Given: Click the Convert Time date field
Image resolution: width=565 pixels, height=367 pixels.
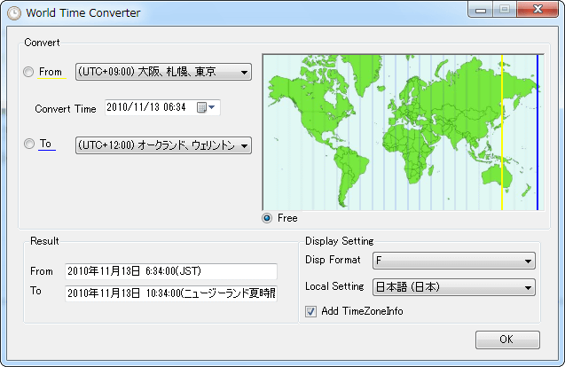Looking at the screenshot, I should [149, 107].
